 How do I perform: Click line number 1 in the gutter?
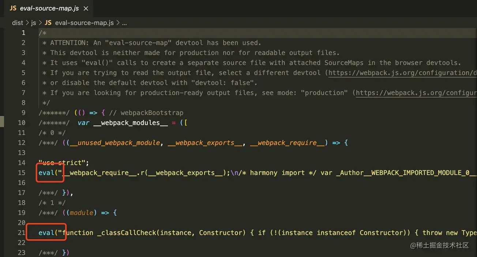[23, 33]
